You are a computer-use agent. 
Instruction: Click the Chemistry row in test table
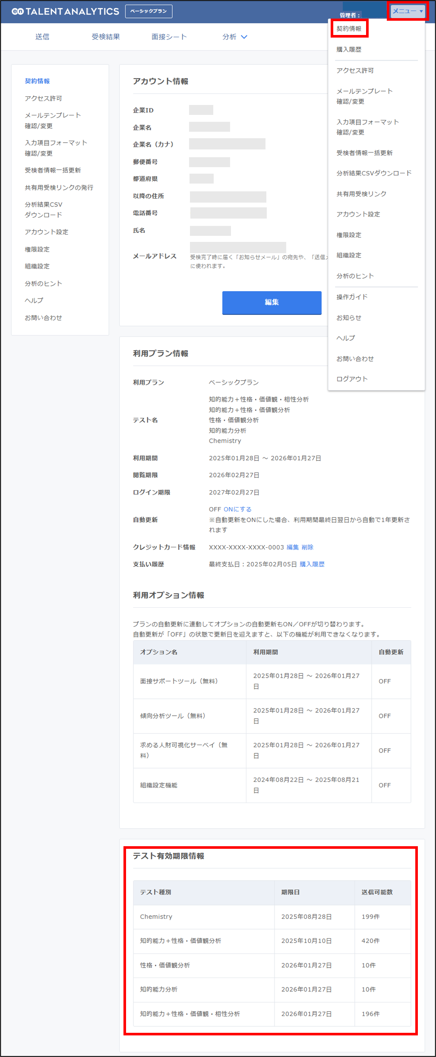click(272, 917)
